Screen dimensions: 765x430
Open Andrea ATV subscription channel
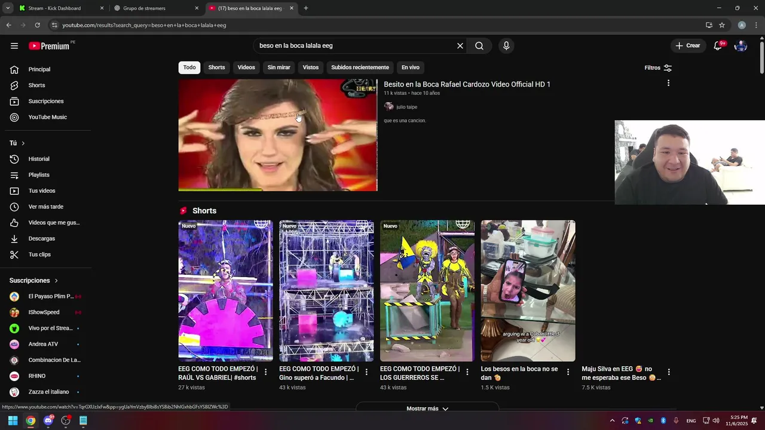[45, 344]
